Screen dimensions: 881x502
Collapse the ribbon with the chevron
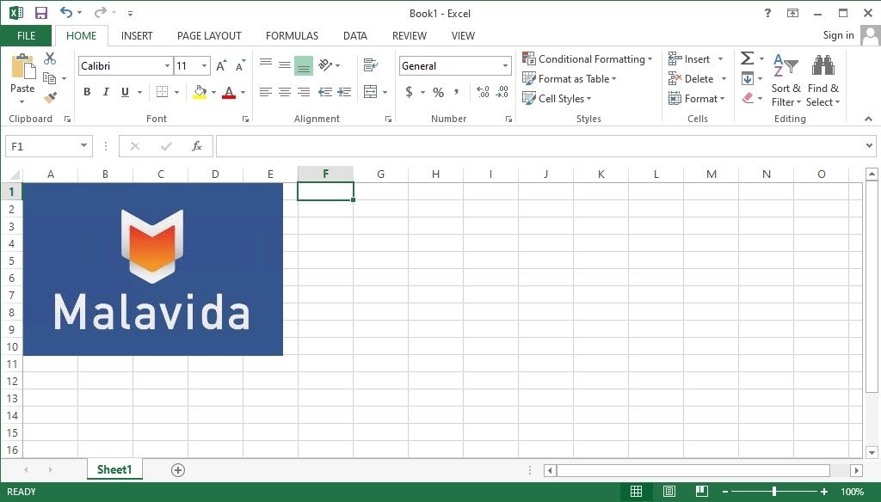click(x=868, y=119)
